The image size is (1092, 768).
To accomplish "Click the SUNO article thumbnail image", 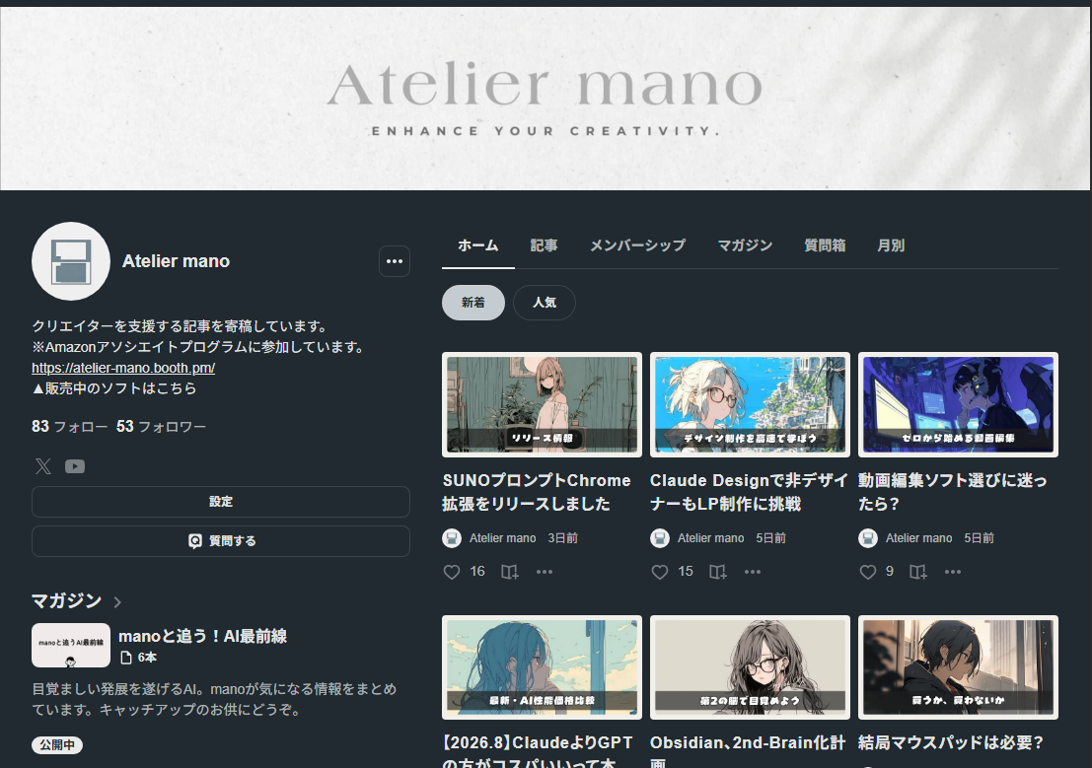I will click(x=542, y=404).
